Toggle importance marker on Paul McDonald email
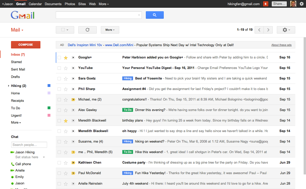 (x=73, y=173)
